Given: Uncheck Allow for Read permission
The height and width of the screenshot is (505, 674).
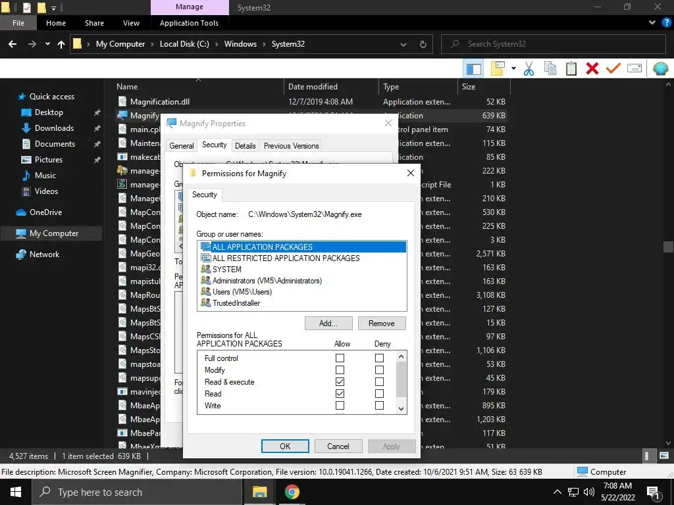Looking at the screenshot, I should pyautogui.click(x=340, y=393).
